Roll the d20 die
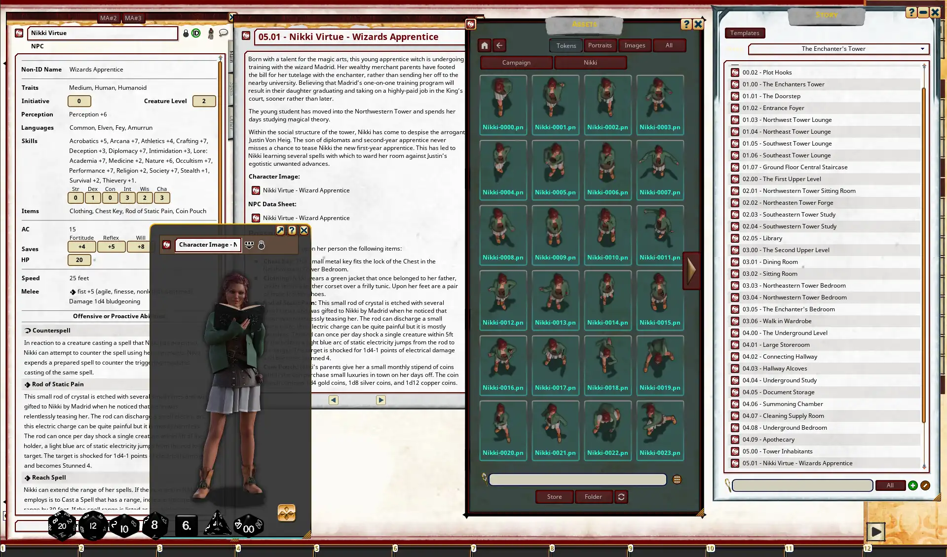This screenshot has height=557, width=947. (62, 526)
